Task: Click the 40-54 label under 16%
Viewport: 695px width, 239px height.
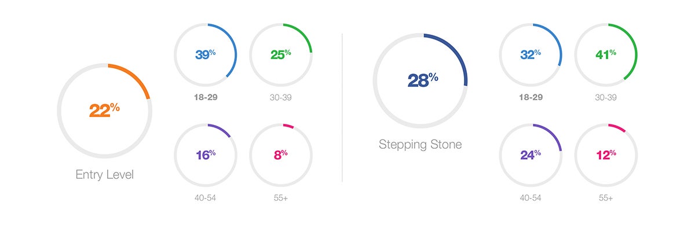Action: (206, 197)
